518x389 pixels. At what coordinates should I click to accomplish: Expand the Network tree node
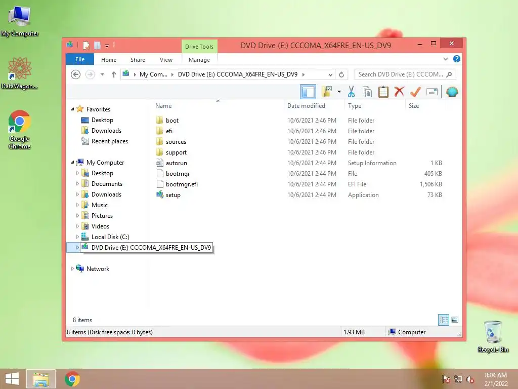click(72, 269)
